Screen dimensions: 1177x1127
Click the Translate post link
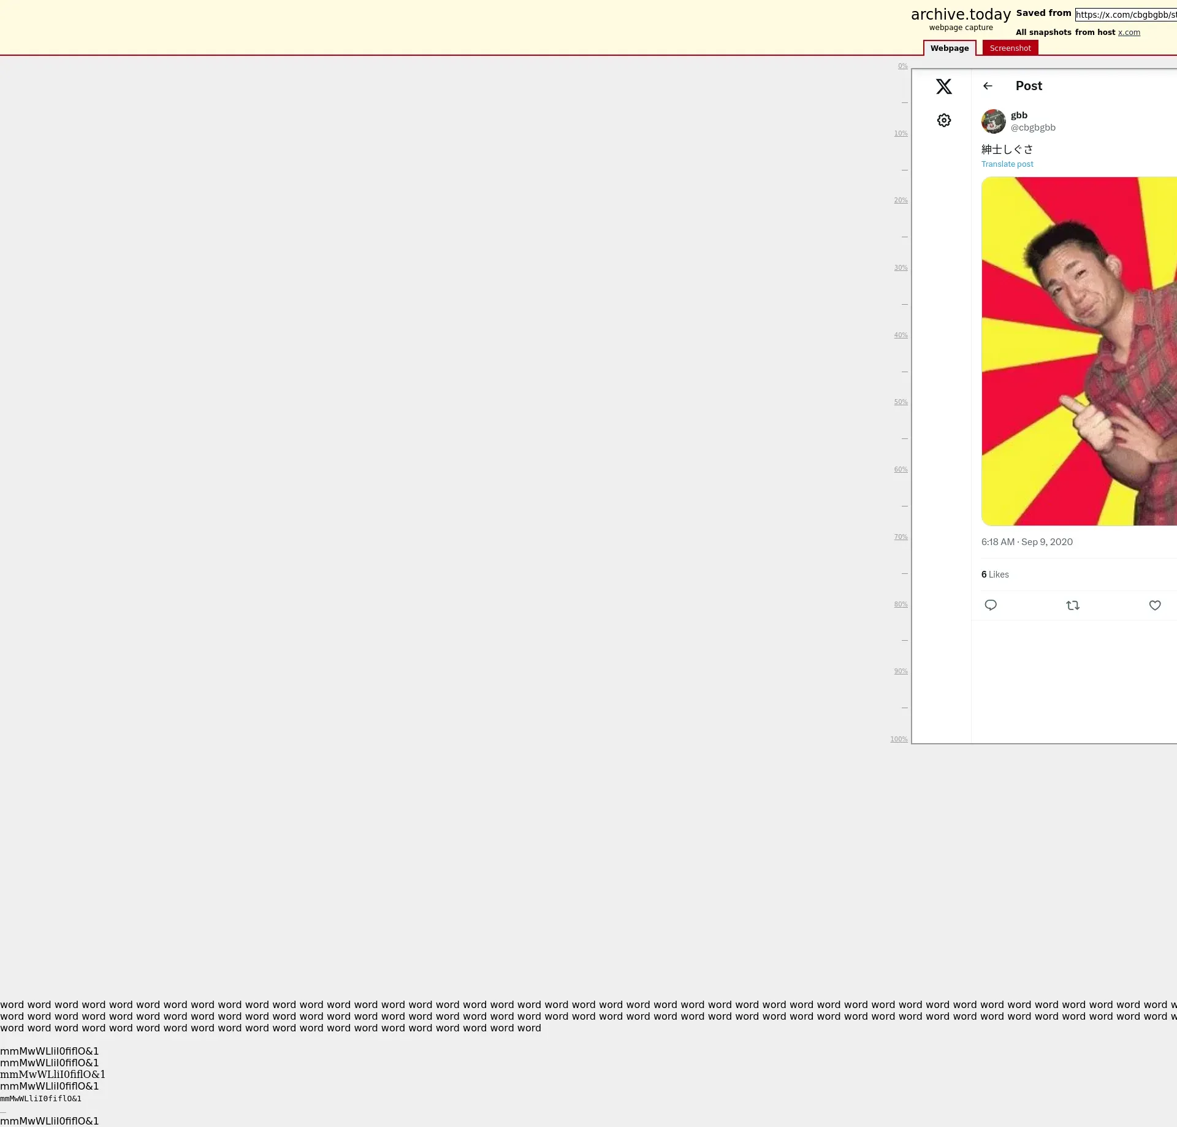pyautogui.click(x=1007, y=164)
